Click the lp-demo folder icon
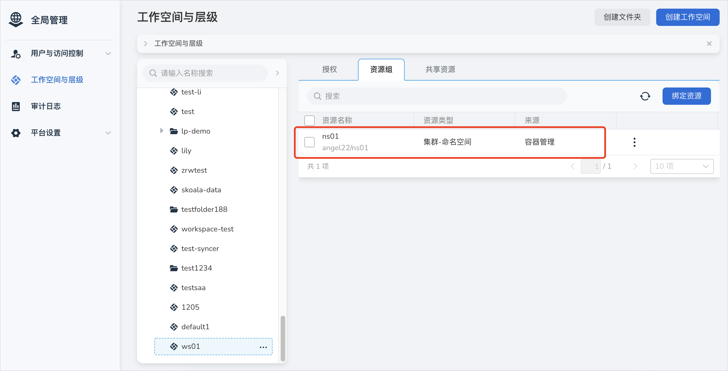Viewport: 728px width, 371px height. point(174,131)
